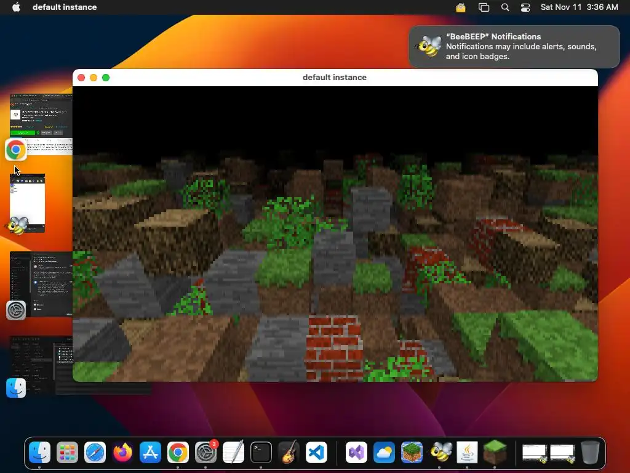
Task: Open TextEdit from the Dock
Action: tap(233, 452)
